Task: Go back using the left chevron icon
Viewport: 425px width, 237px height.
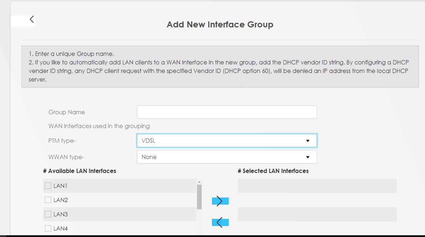Action: (x=32, y=20)
